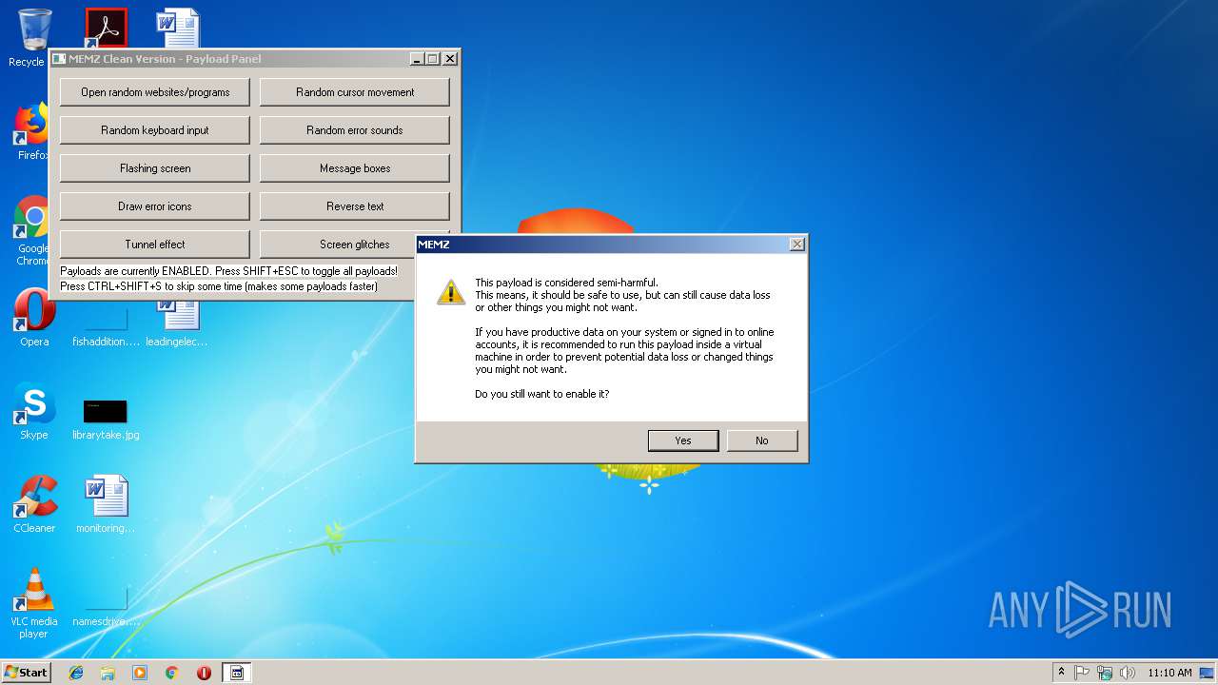Open the Start menu
Screen dimensions: 1218x685
pos(26,673)
